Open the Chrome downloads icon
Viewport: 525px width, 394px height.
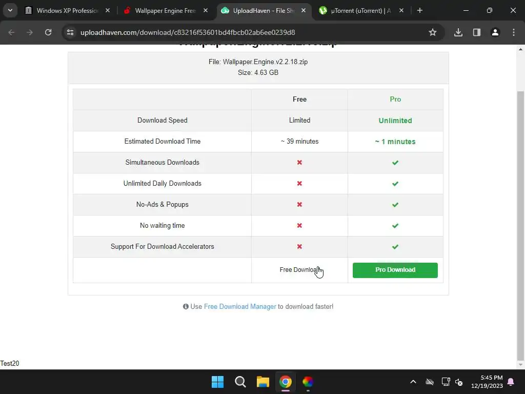point(458,32)
